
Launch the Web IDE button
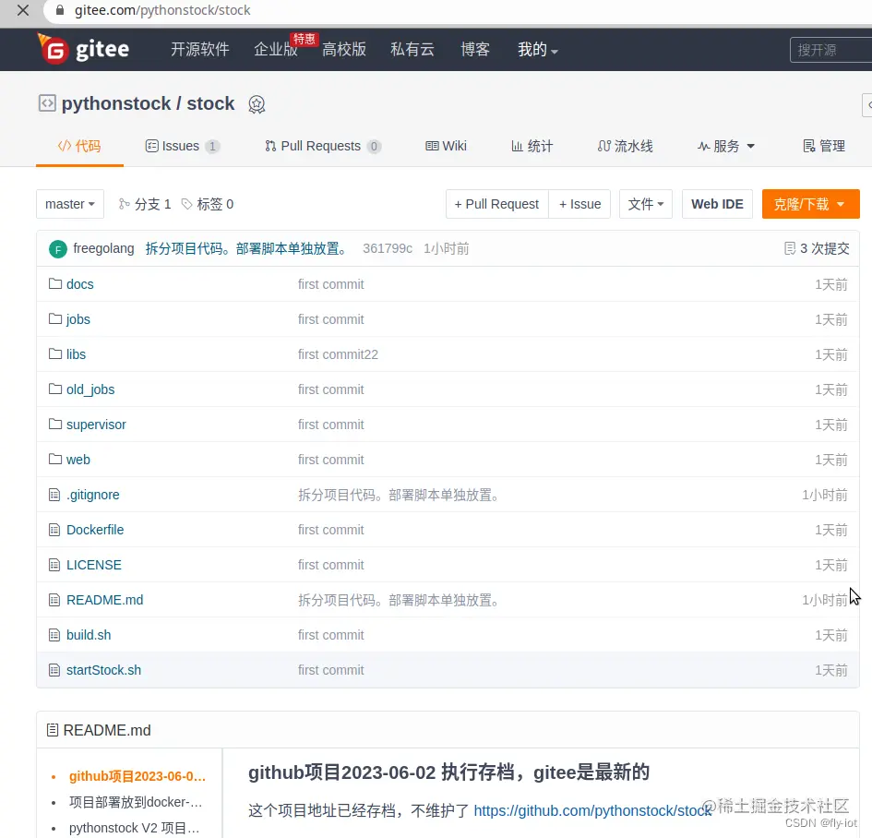717,204
